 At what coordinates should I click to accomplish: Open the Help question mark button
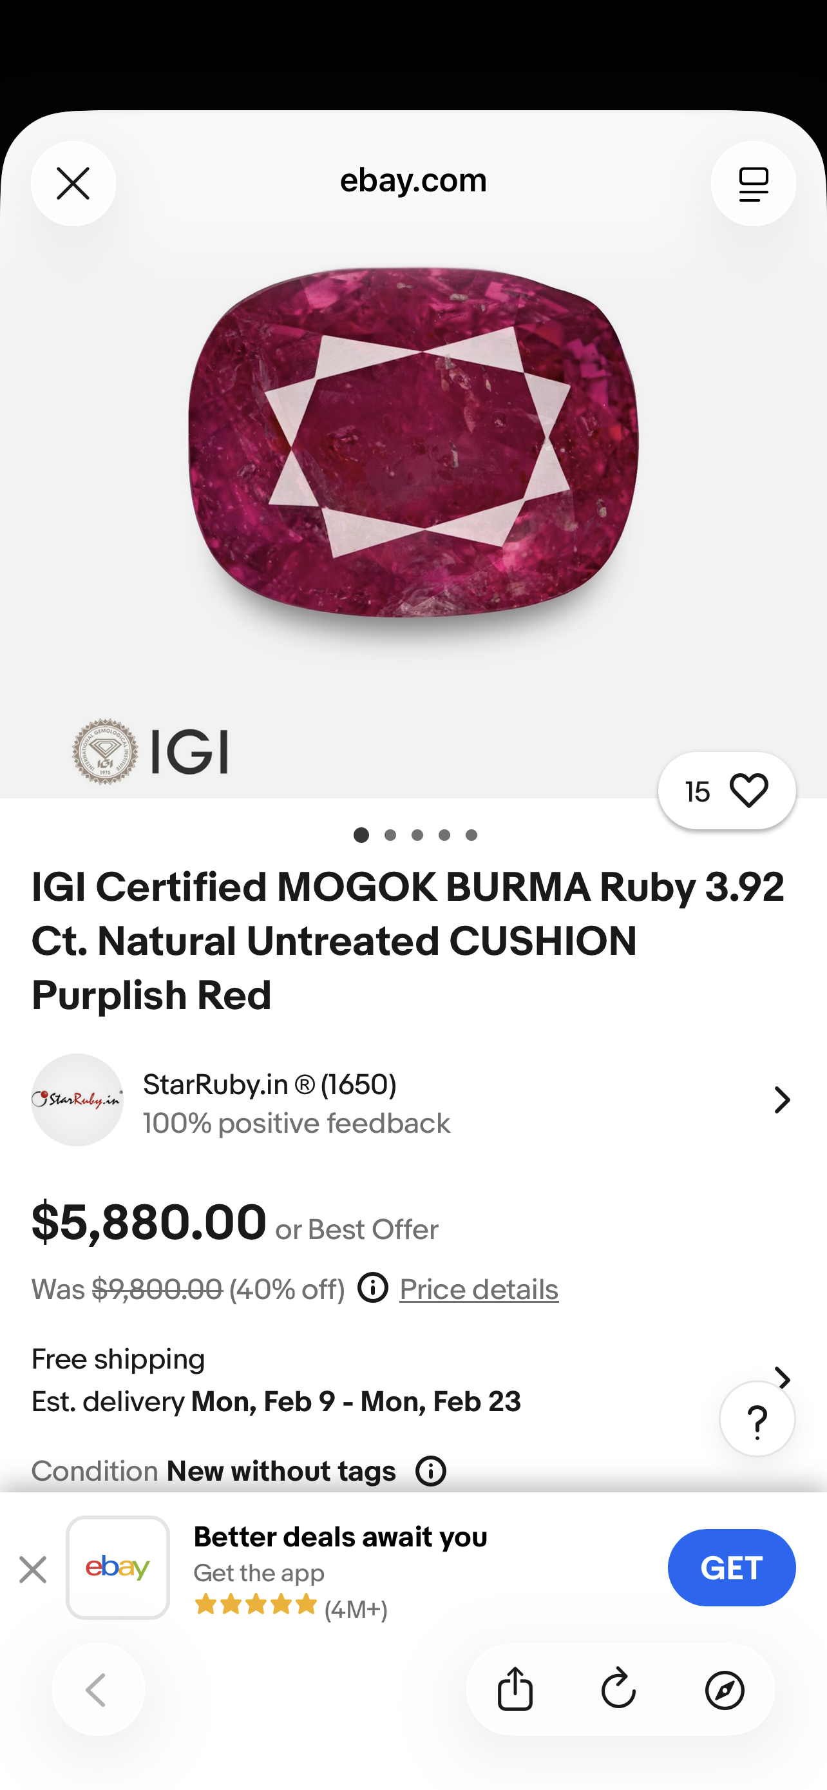pos(757,1419)
